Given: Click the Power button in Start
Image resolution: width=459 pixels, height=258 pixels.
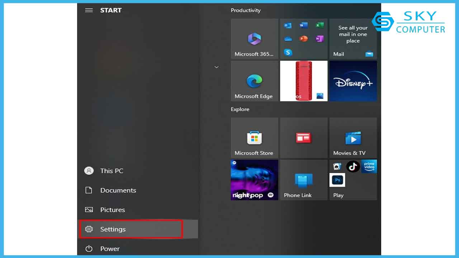Looking at the screenshot, I should click(x=138, y=248).
